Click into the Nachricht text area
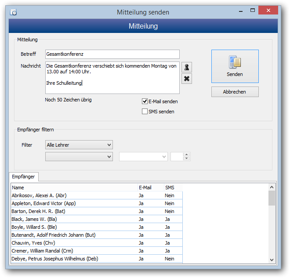 [112, 78]
